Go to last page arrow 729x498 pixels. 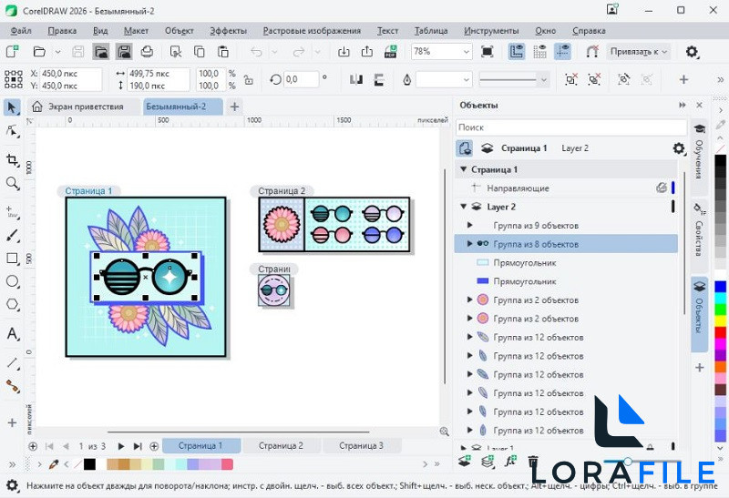click(138, 446)
